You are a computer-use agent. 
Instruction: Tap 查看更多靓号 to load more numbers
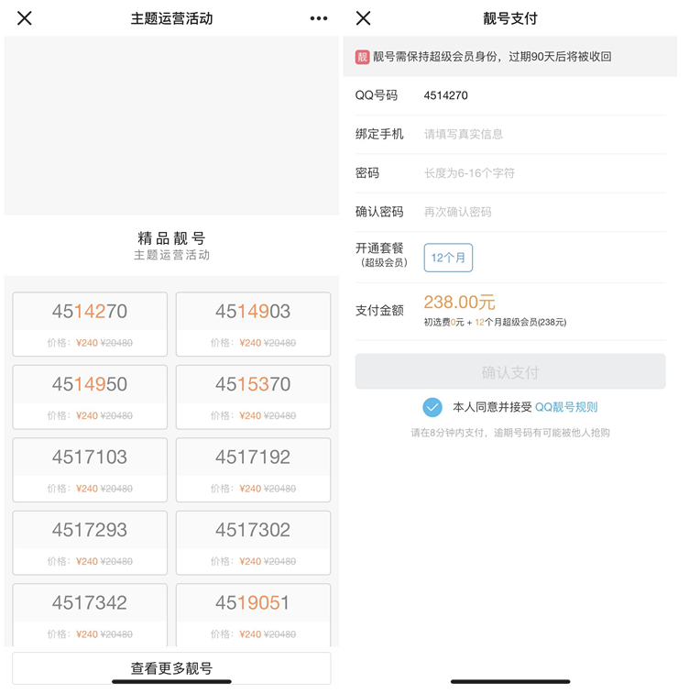(x=171, y=668)
